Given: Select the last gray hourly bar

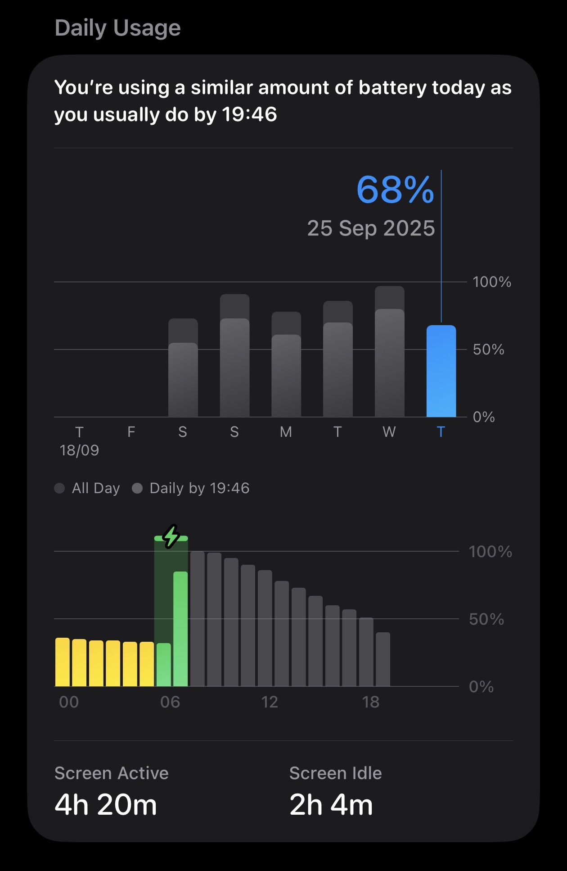Looking at the screenshot, I should click(383, 659).
